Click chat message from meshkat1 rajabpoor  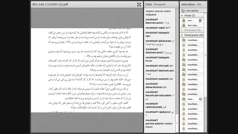(x=160, y=114)
